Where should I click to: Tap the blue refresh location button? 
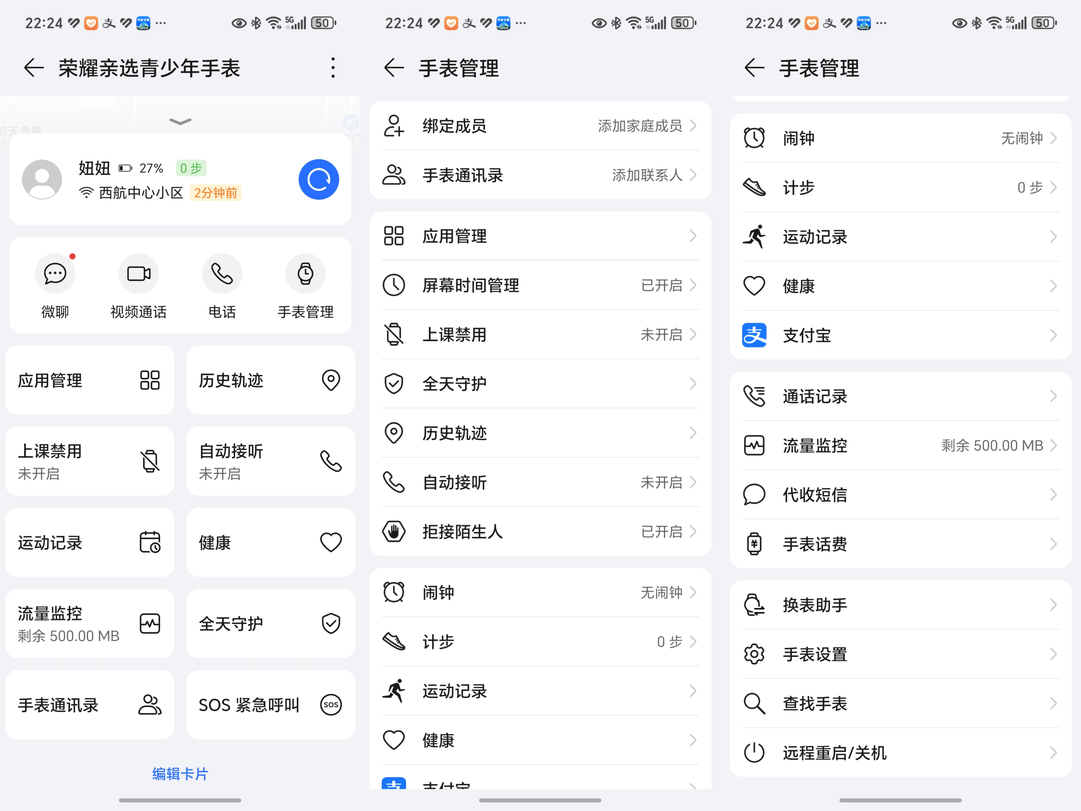(x=319, y=179)
